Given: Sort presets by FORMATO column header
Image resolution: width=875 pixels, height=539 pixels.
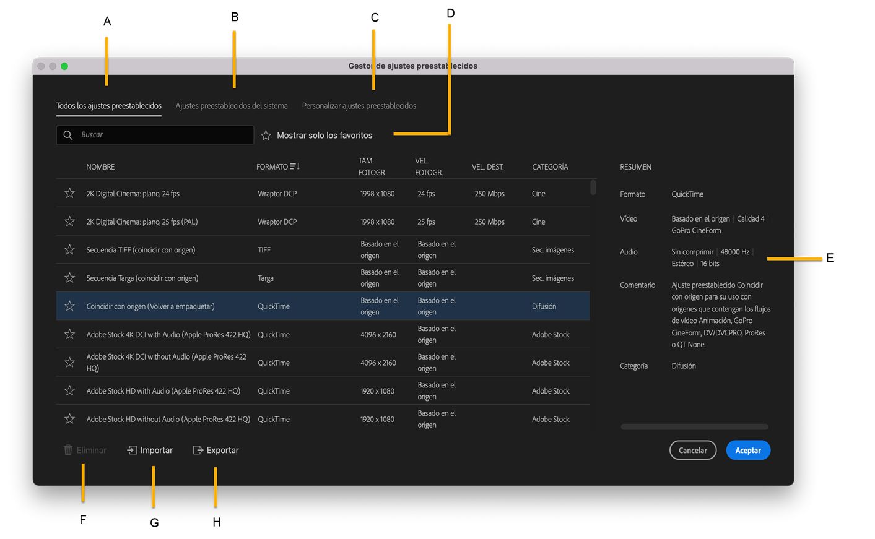Looking at the screenshot, I should click(272, 167).
